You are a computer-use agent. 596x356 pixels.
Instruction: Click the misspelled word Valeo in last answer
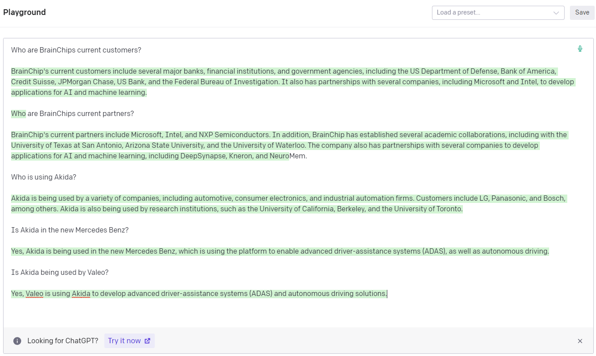(x=34, y=294)
